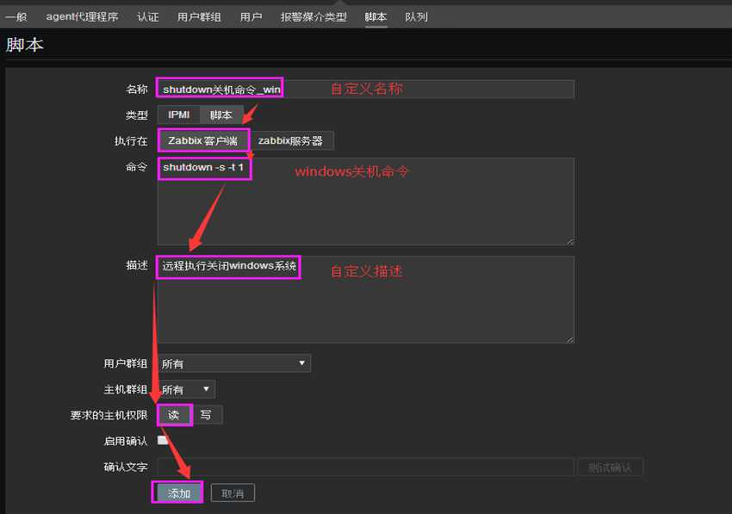Viewport: 732px width, 514px height.
Task: Click the 确认文字 input field
Action: [365, 467]
